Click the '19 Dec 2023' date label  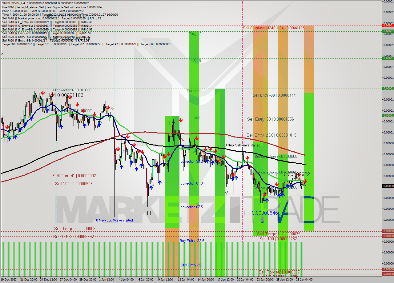pyautogui.click(x=9, y=280)
